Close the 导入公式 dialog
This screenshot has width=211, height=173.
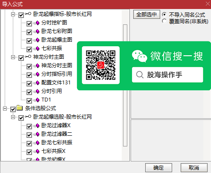pyautogui.click(x=208, y=4)
